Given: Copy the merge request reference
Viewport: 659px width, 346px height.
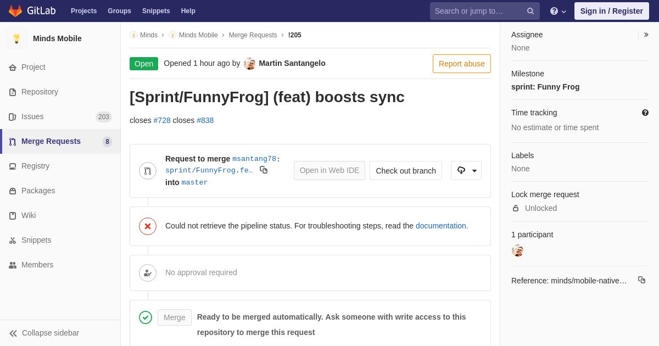Looking at the screenshot, I should tap(641, 280).
